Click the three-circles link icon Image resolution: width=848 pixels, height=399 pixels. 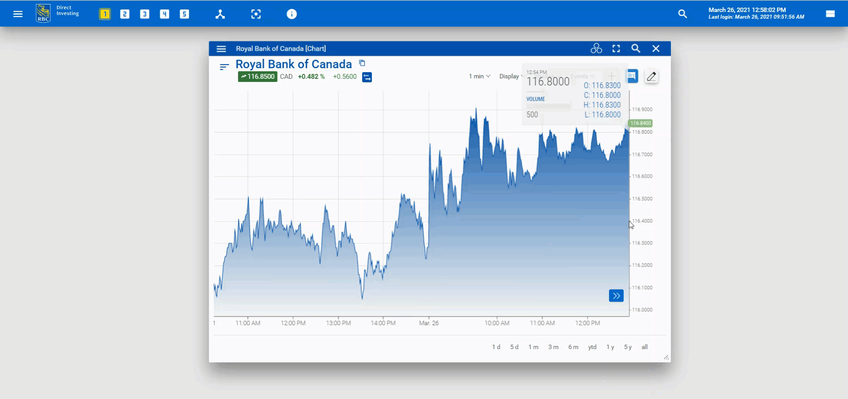point(596,49)
